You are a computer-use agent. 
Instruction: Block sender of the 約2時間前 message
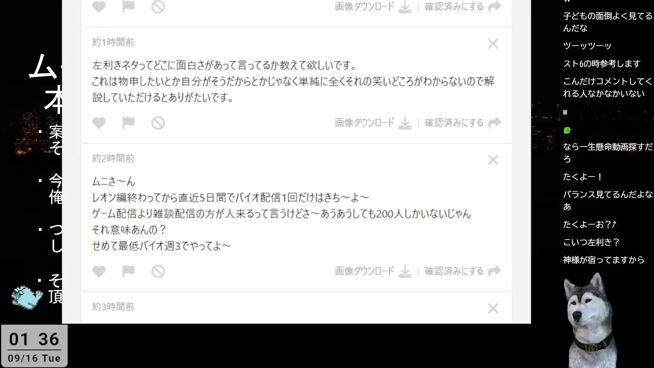coord(158,271)
